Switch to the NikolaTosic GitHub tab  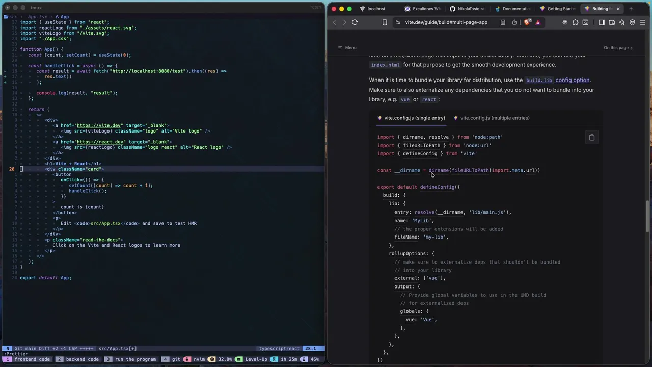coord(468,9)
